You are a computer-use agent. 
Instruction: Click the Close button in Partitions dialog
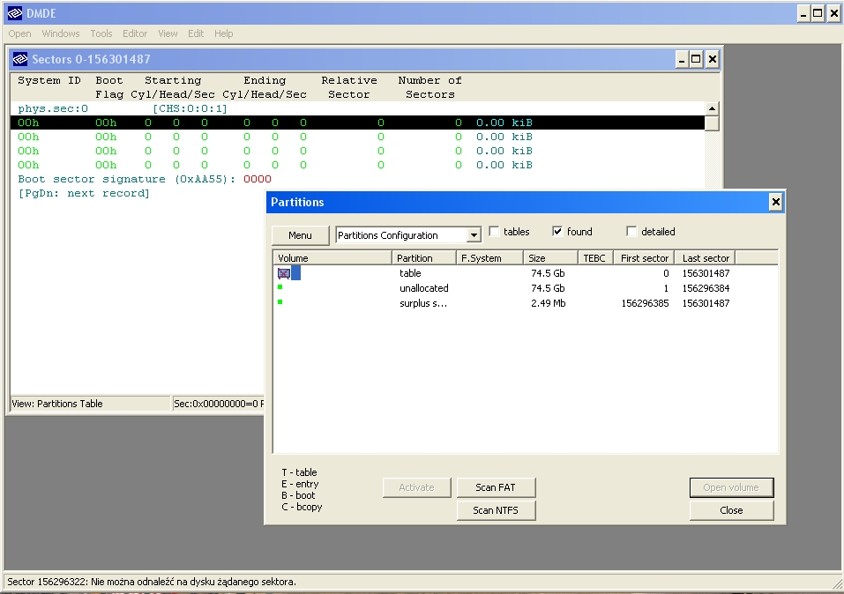pyautogui.click(x=731, y=510)
